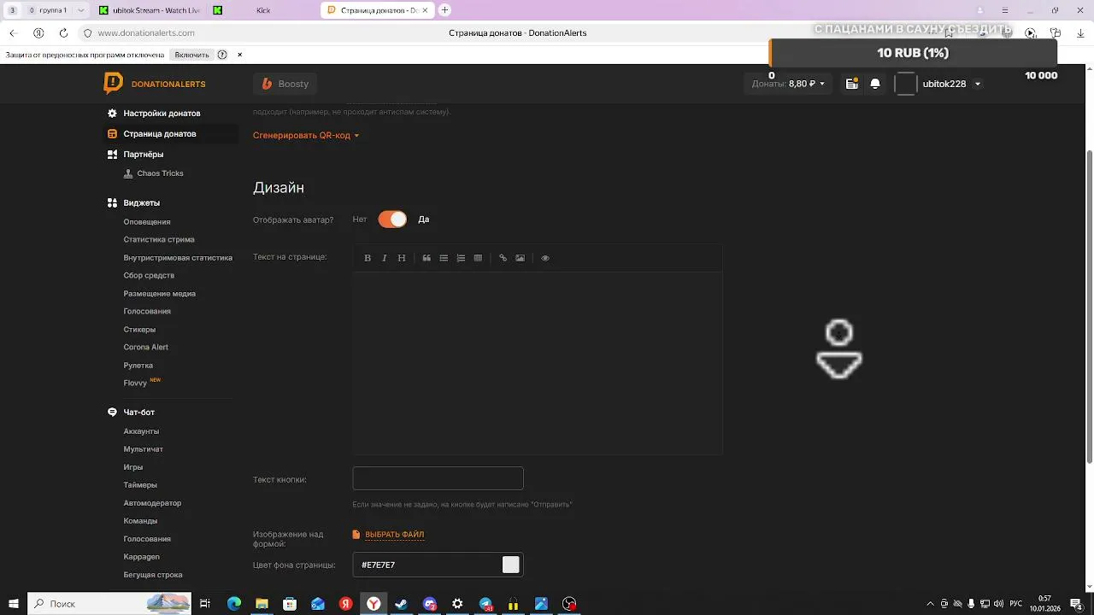Image resolution: width=1094 pixels, height=615 pixels.
Task: Open 'Автомодератор' in sidebar
Action: 152,503
